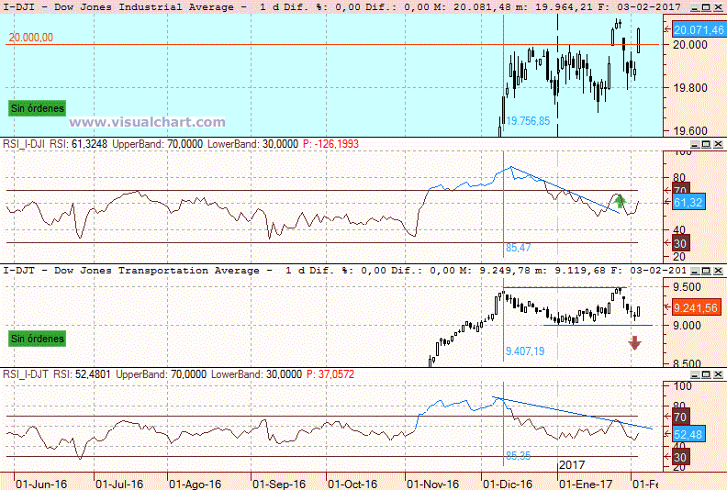Click 'RSI: 61,3248' in the RSI_I-DJI header
This screenshot has width=727, height=490.
[x=78, y=144]
